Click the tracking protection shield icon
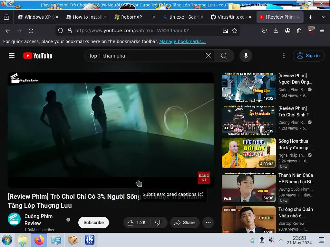Screen dimensions: 330x247 [61, 31]
